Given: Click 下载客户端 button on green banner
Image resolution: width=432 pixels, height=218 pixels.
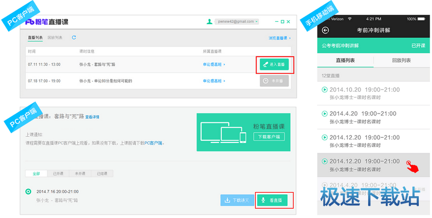Looking at the screenshot, I should (269, 137).
